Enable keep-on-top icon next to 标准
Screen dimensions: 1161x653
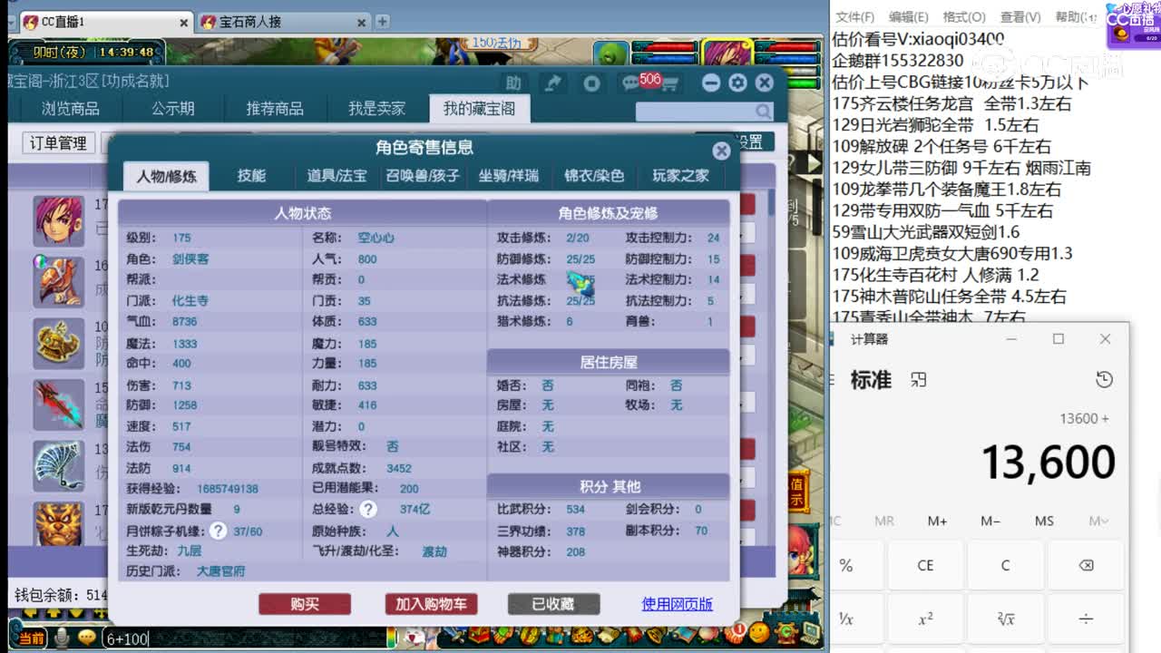click(919, 380)
